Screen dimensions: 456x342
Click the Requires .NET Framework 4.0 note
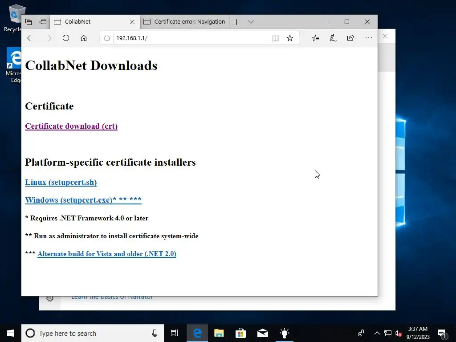click(87, 218)
